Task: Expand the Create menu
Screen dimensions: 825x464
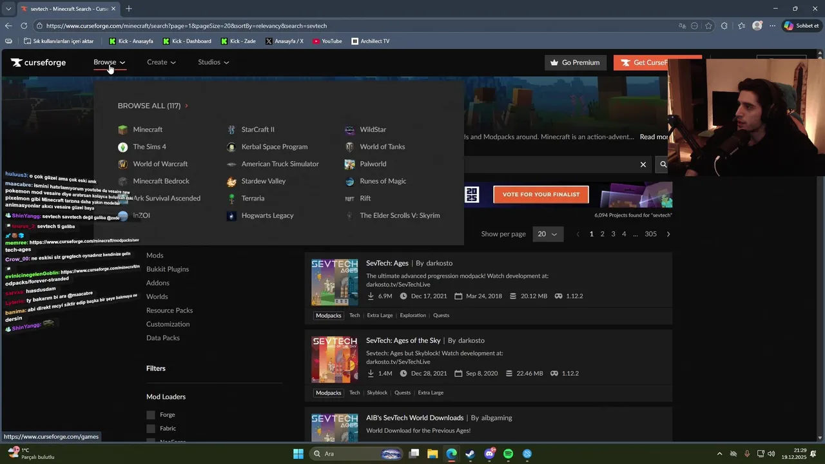Action: (161, 63)
